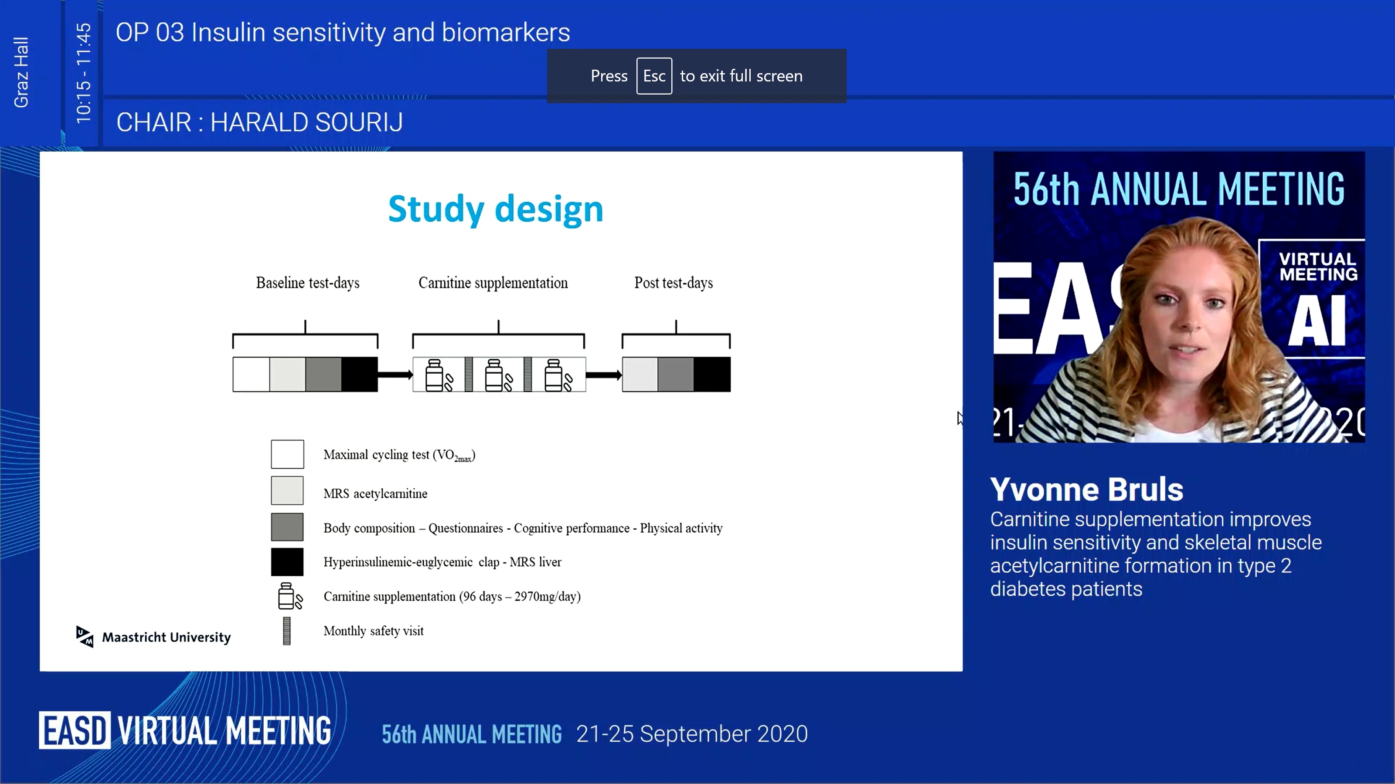Screen dimensions: 1395x784
Task: Click first carnitine supplement bottle icon in timeline
Action: (438, 375)
